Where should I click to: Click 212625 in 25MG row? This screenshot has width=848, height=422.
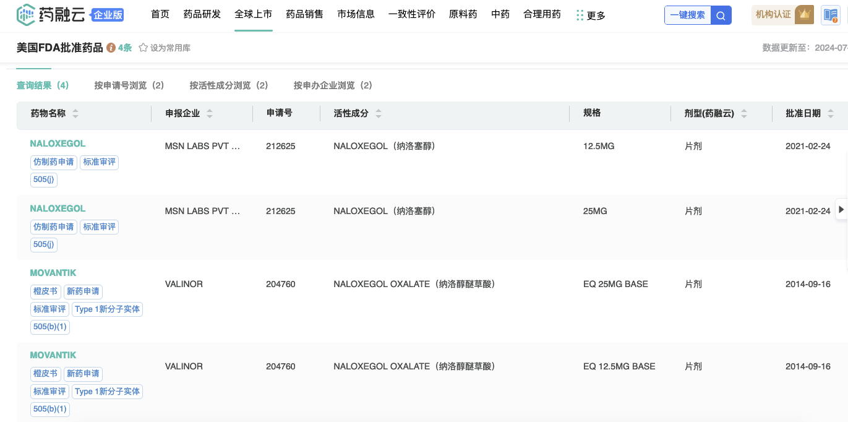tap(281, 211)
